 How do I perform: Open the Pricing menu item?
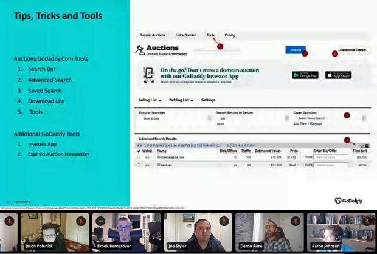point(230,35)
